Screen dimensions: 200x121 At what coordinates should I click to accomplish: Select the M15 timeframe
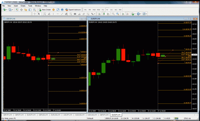point(94,10)
